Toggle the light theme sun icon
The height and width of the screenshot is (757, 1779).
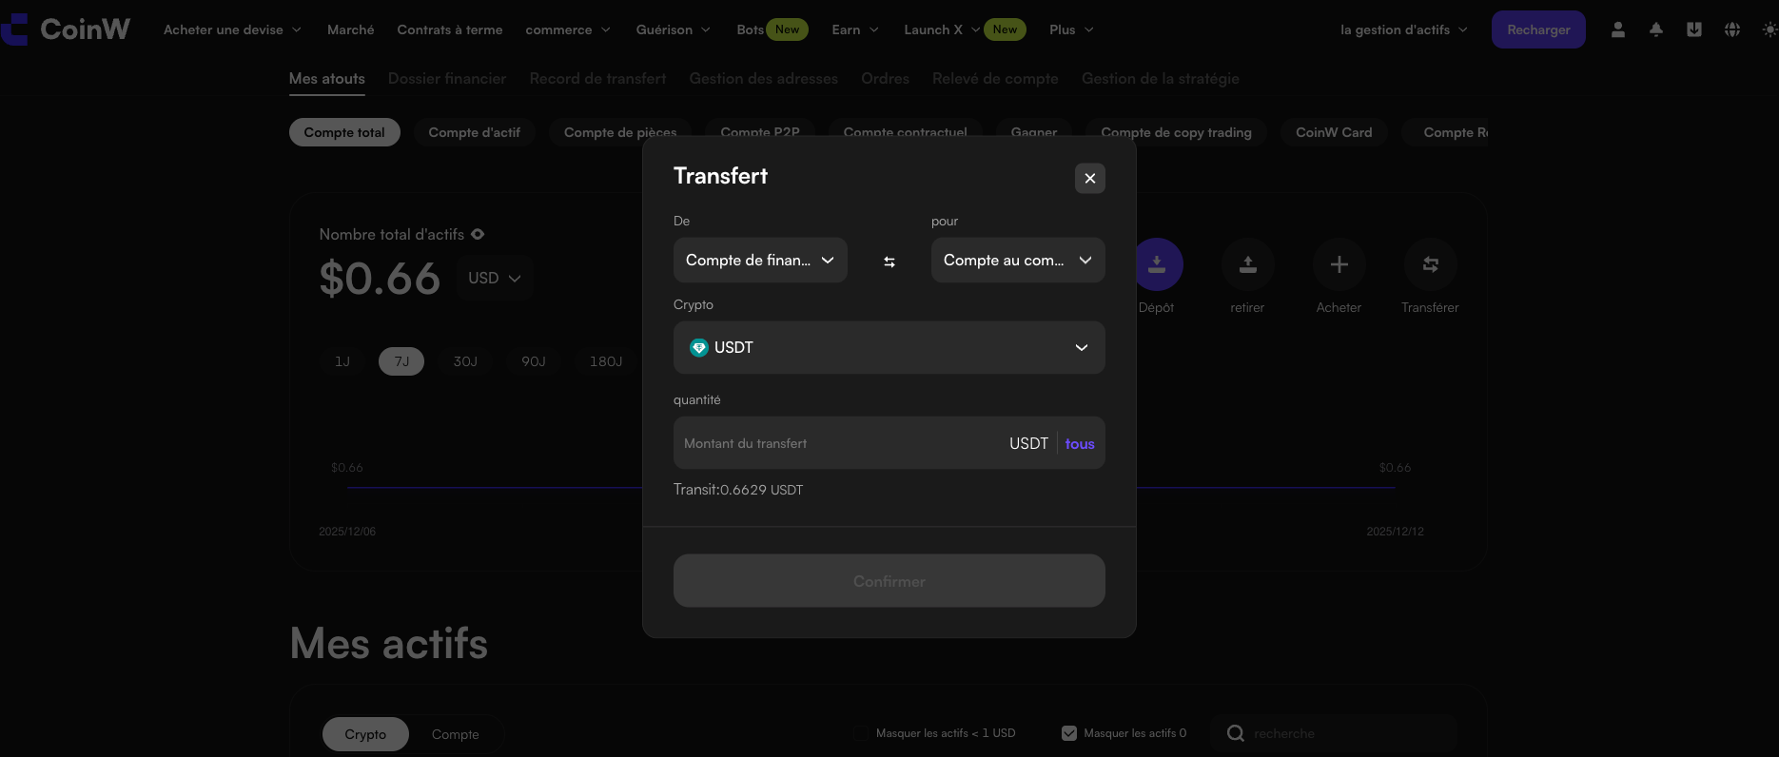tap(1769, 29)
